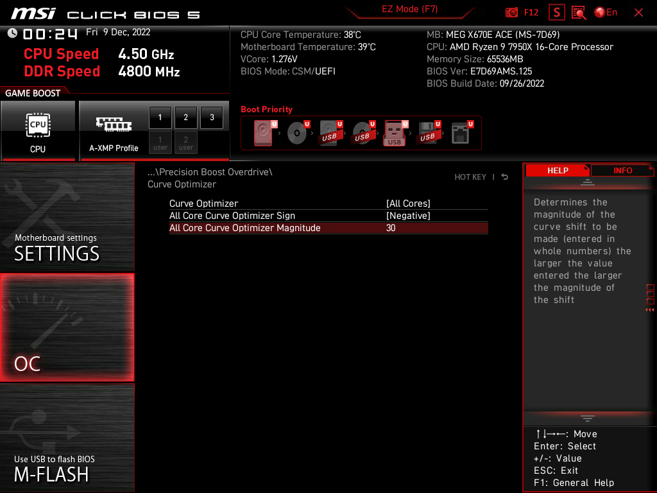Image resolution: width=657 pixels, height=493 pixels.
Task: Toggle A-XMP Profile 2
Action: coord(185,117)
